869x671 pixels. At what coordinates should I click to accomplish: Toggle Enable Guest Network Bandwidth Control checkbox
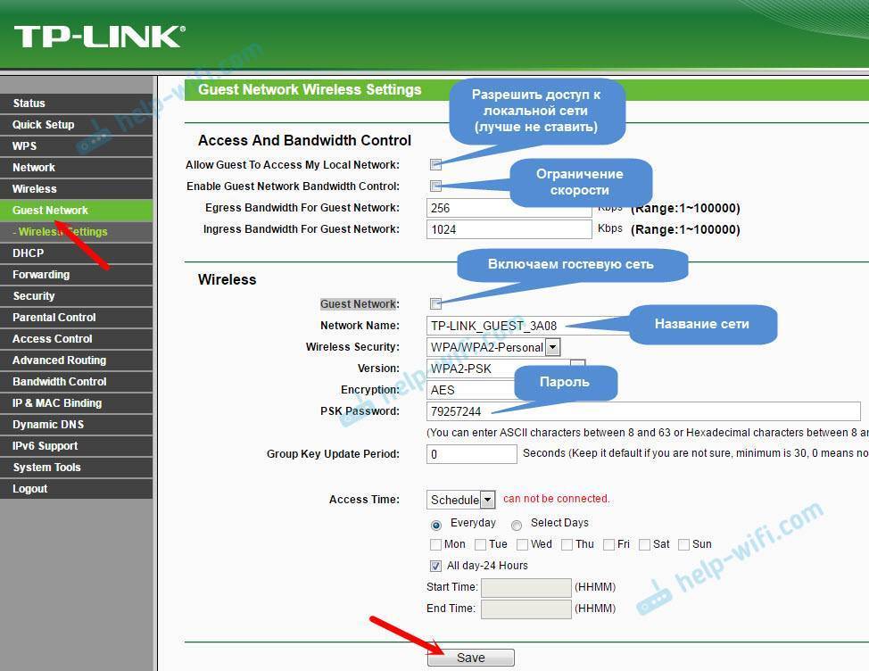pyautogui.click(x=435, y=186)
